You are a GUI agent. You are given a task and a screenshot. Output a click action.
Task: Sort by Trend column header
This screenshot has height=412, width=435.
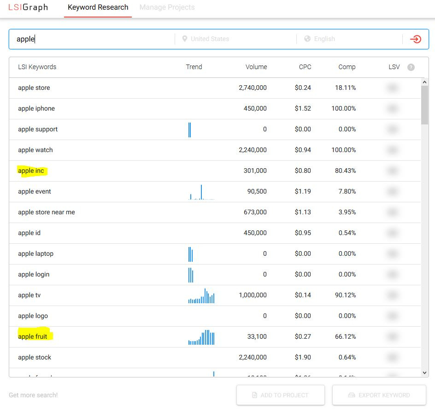pos(194,67)
